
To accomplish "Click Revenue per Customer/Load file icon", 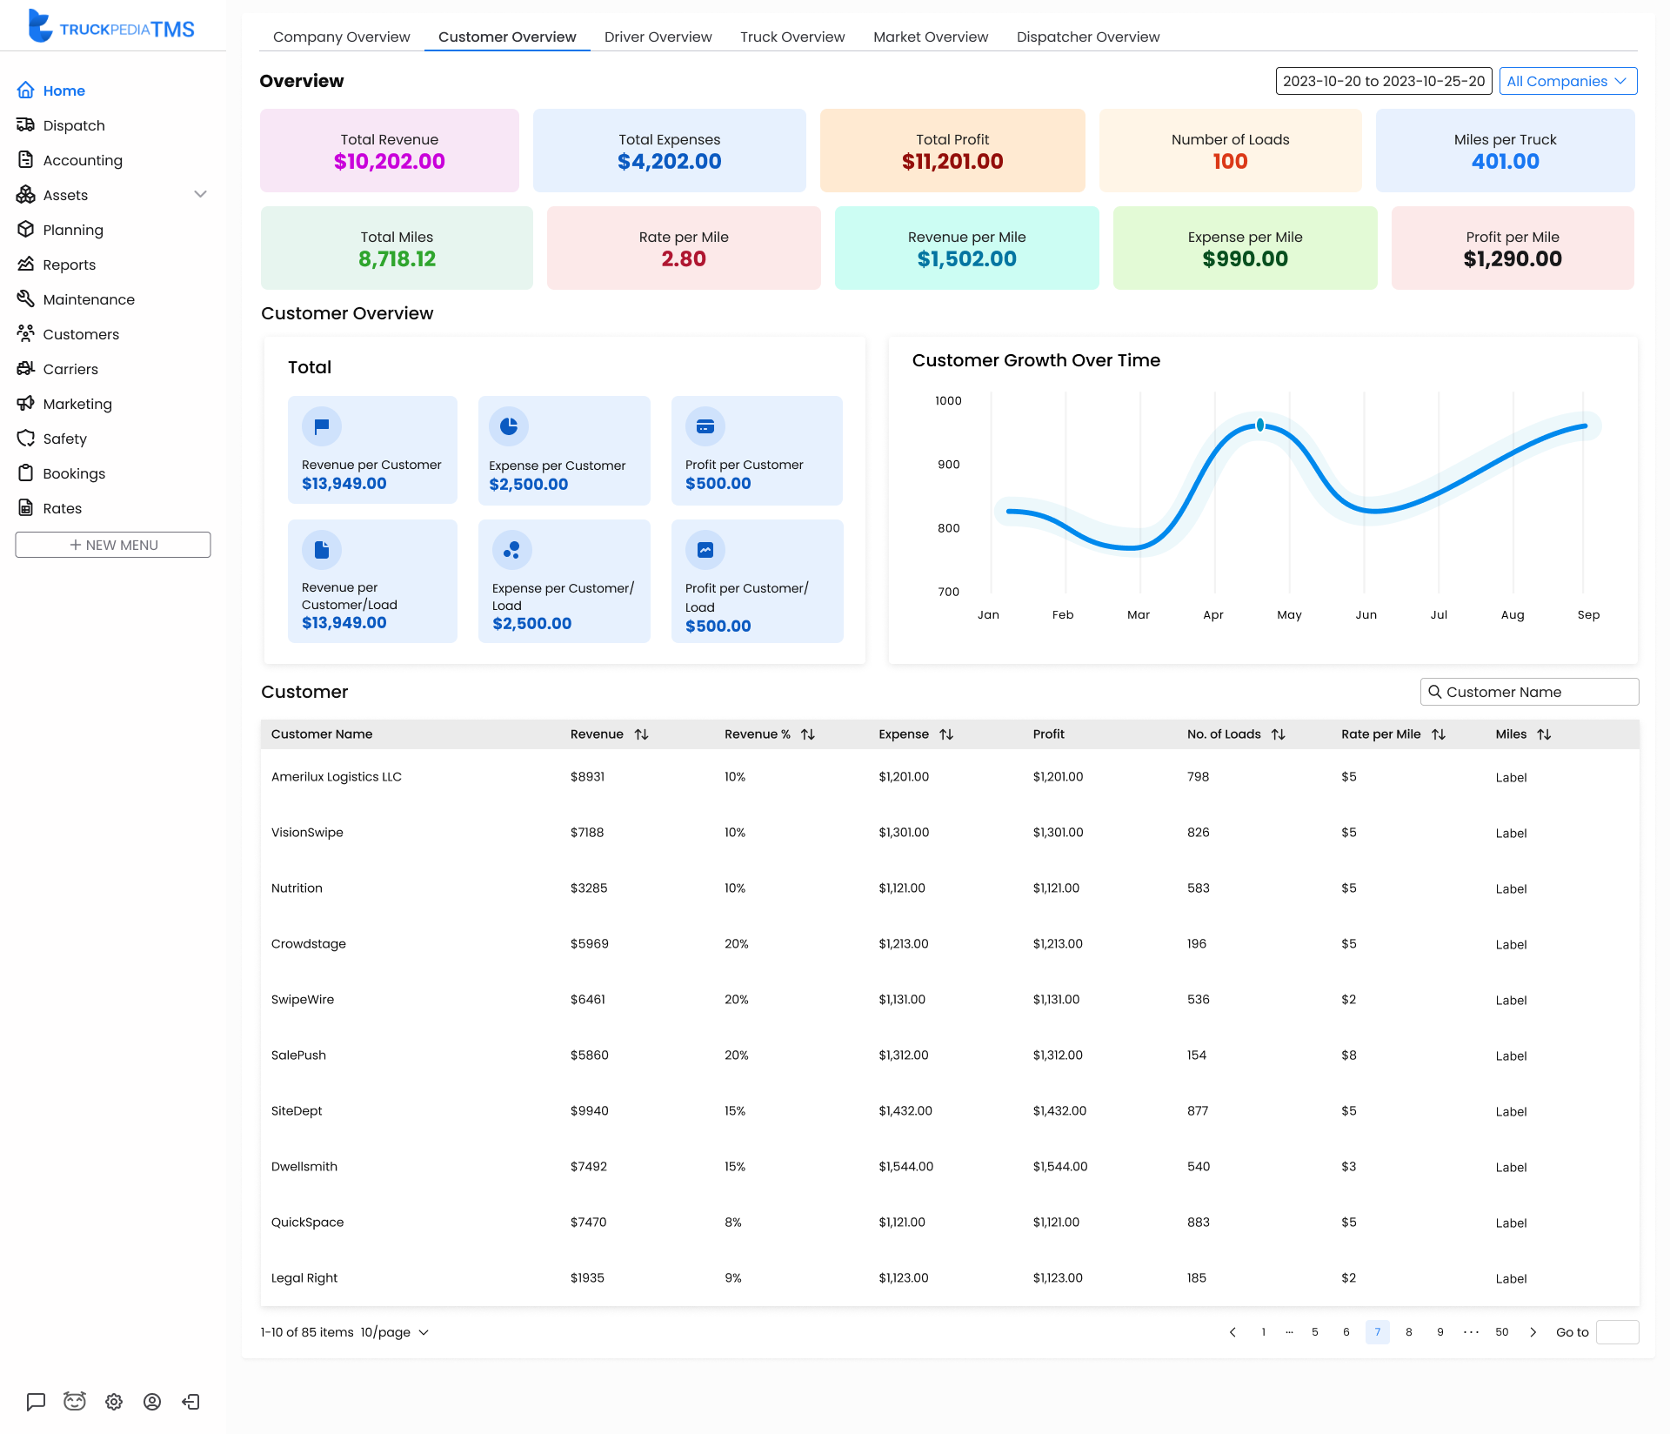I will [322, 550].
